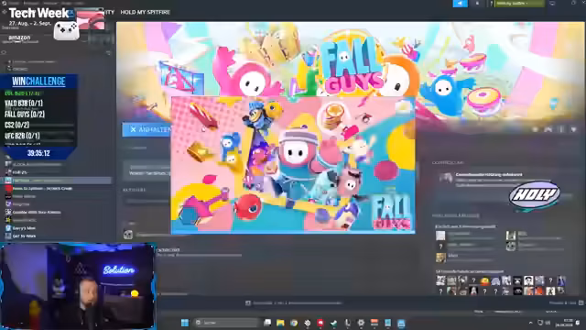
Task: Open File Explorer from the taskbar
Action: pos(280,323)
